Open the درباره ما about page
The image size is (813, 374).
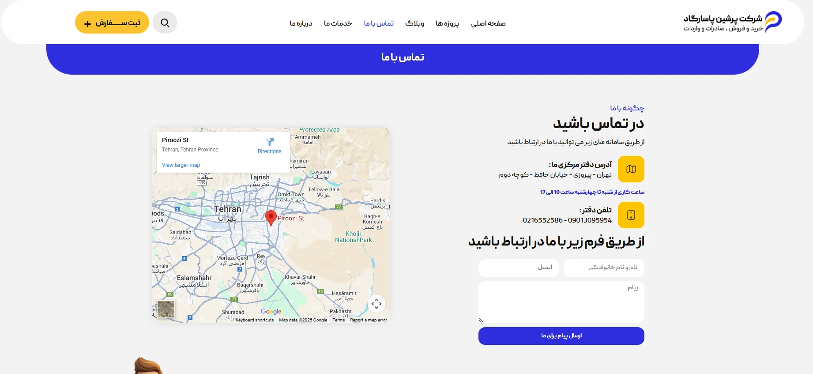301,23
